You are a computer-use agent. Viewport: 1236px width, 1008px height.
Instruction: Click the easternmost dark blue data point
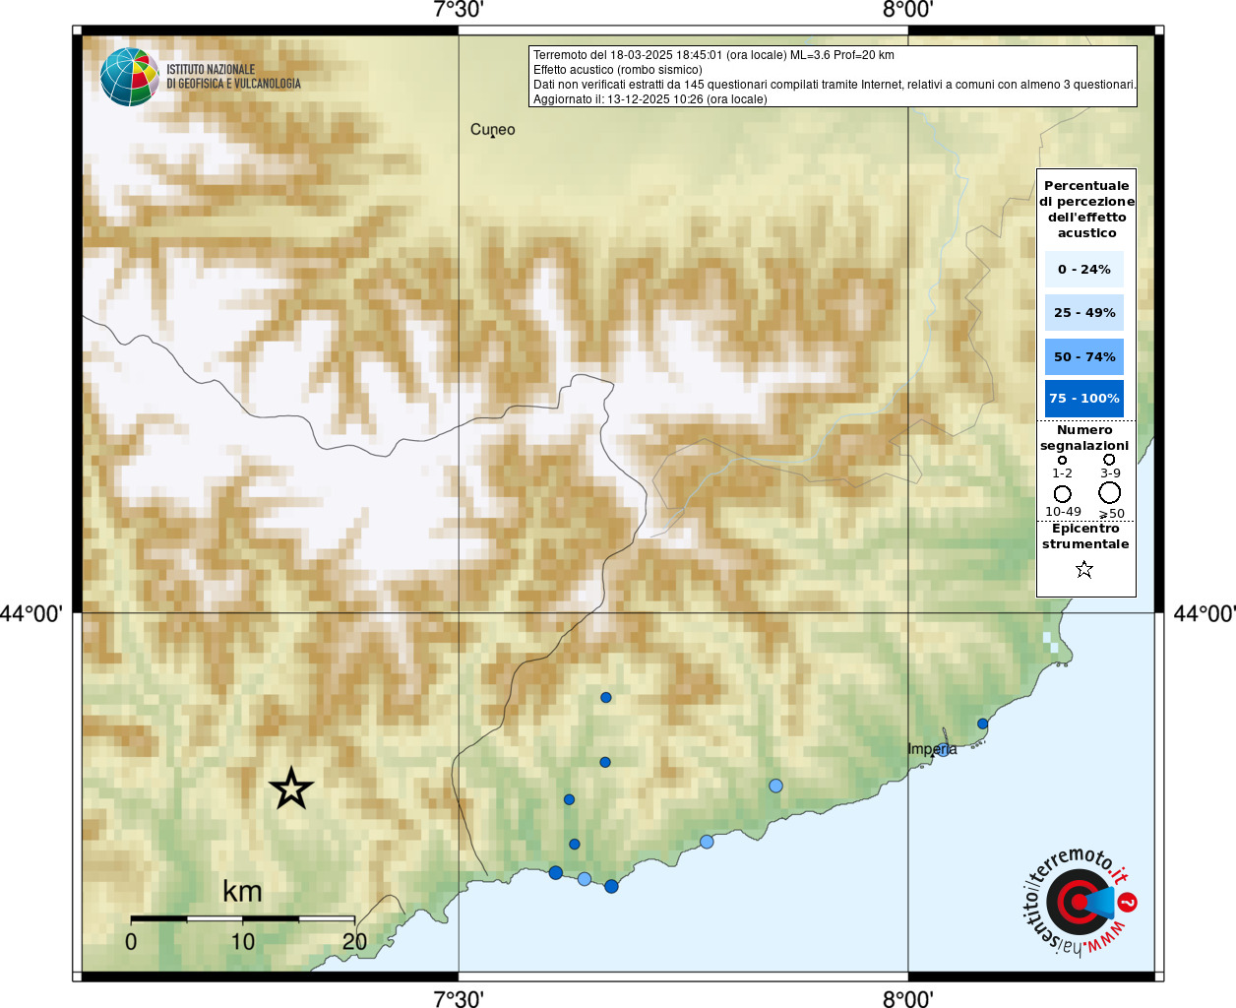(x=982, y=724)
